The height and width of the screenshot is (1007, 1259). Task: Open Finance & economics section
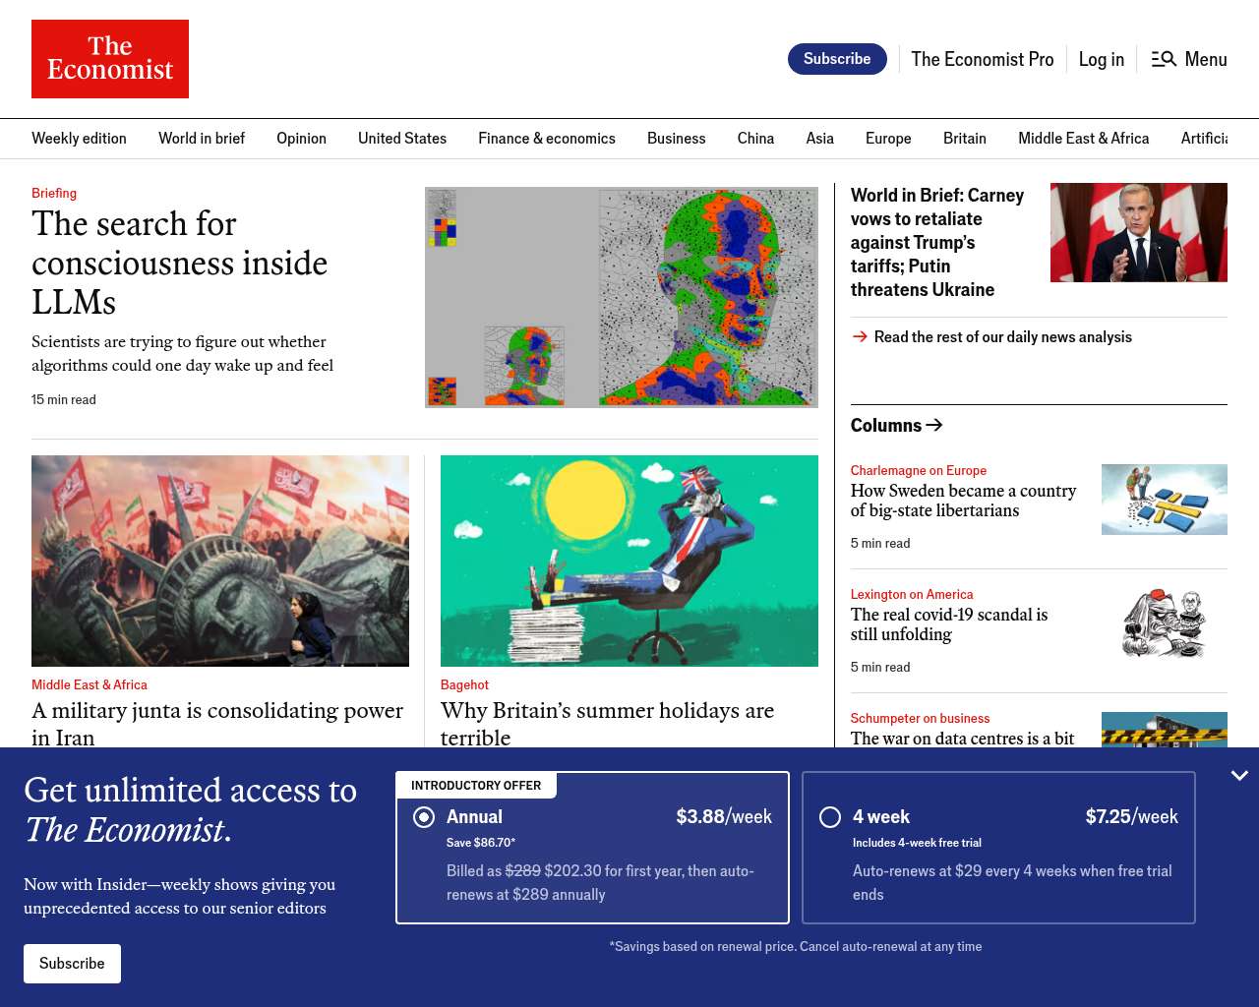(547, 139)
